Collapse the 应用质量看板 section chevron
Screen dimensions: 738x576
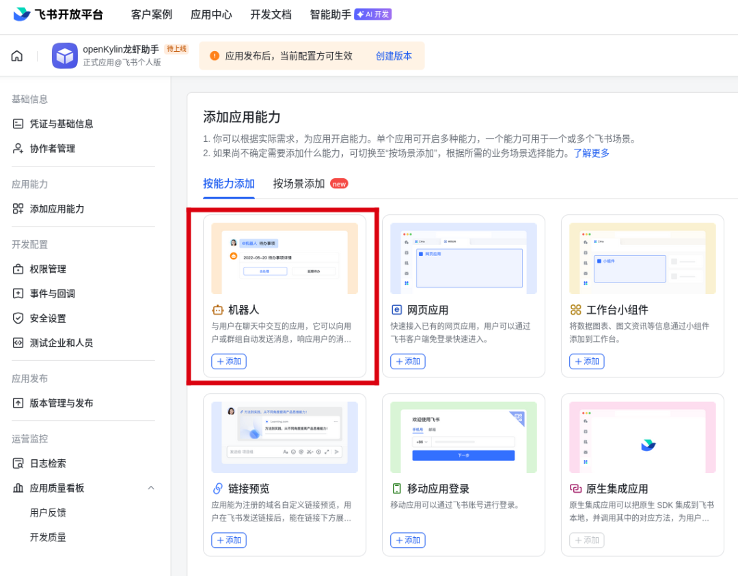pos(151,488)
